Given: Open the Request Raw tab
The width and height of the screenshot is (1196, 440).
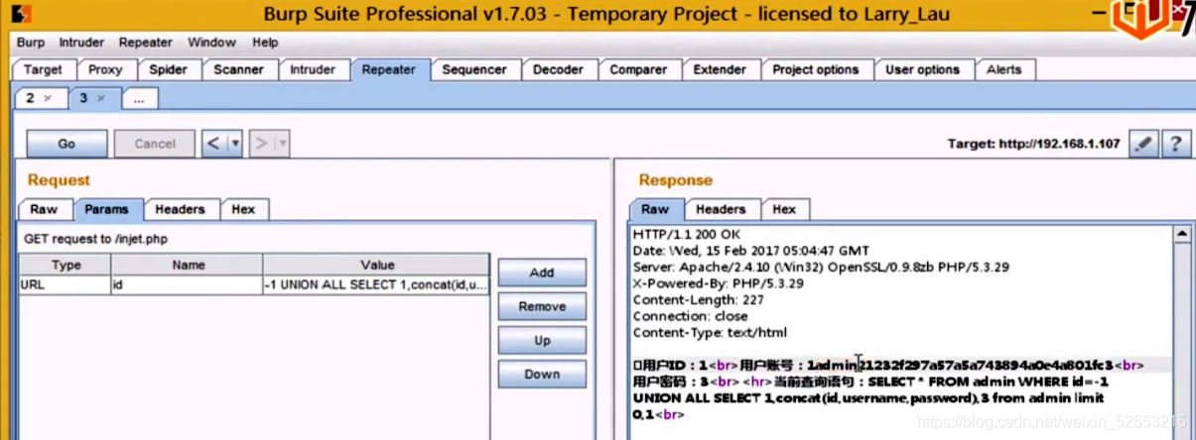Looking at the screenshot, I should 44,209.
